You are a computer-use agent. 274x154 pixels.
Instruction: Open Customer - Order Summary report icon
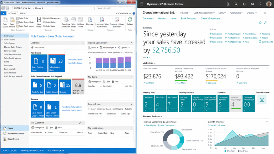117,22
